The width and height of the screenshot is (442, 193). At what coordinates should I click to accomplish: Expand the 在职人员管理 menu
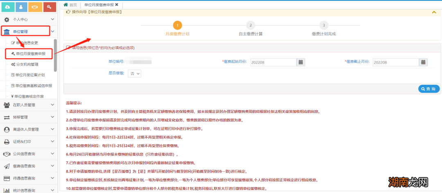click(x=52, y=105)
